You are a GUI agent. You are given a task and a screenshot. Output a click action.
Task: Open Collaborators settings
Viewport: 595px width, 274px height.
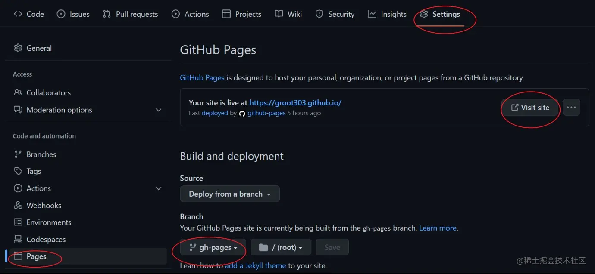pyautogui.click(x=88, y=92)
